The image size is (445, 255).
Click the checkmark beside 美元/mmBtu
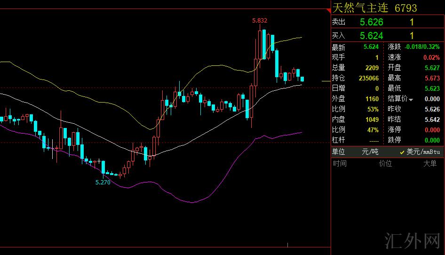click(x=402, y=152)
